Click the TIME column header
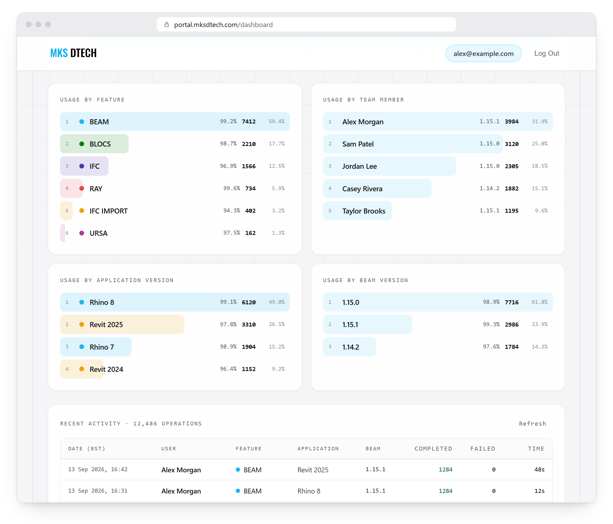This screenshot has height=524, width=613. coord(536,448)
